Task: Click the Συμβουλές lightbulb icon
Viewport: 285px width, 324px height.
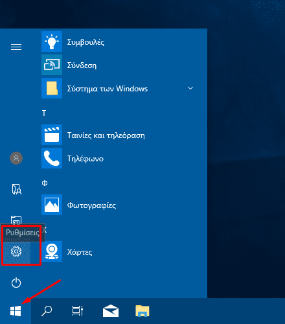Action: coord(52,41)
